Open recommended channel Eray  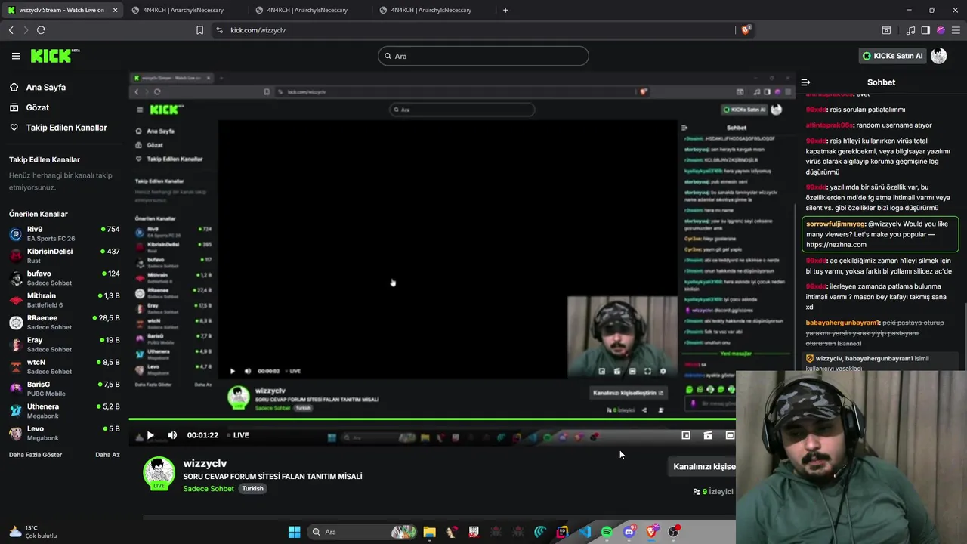click(x=64, y=345)
